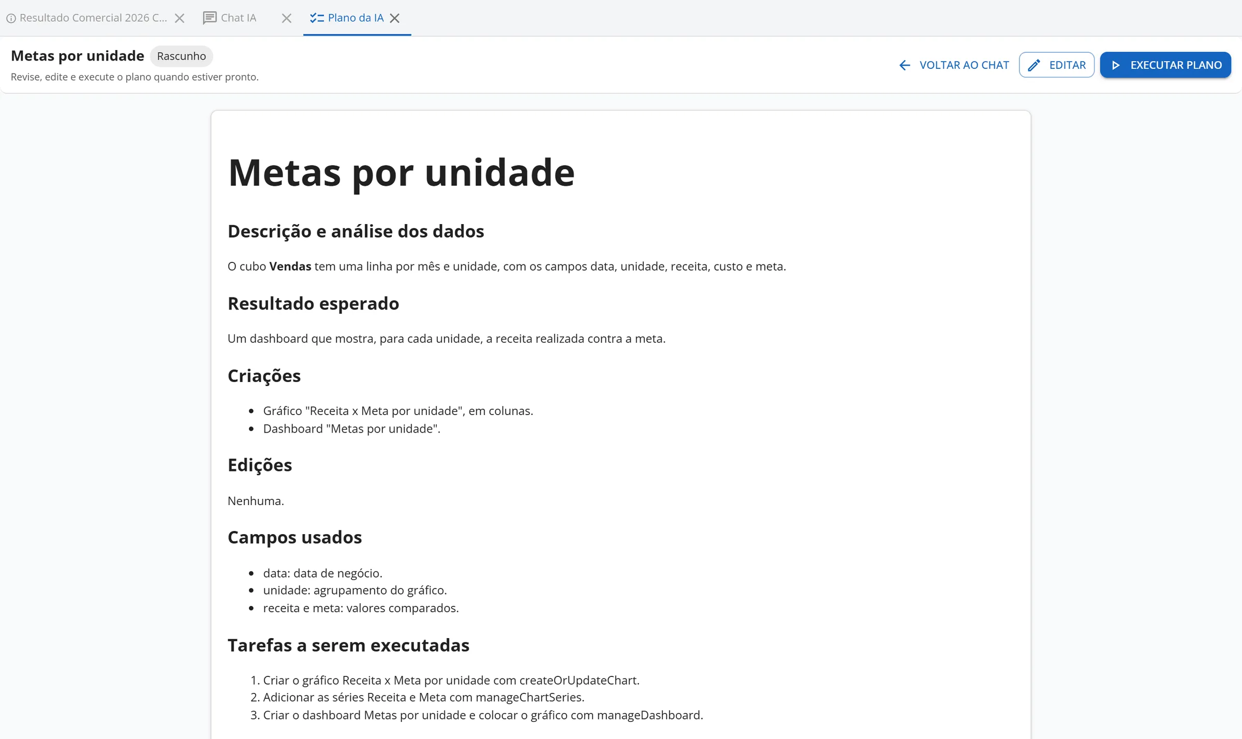This screenshot has width=1242, height=739.
Task: Switch to the Resultado Comercial 2026 tab
Action: click(x=93, y=18)
